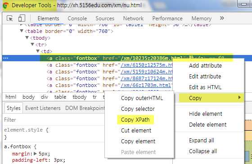
Task: Open Event Listeners pane tab
Action: click(x=43, y=108)
